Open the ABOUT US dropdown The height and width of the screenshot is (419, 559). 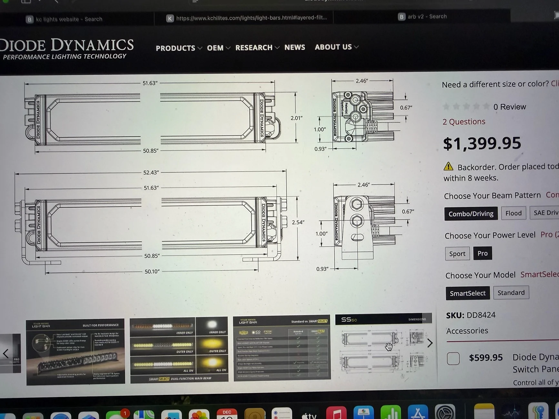coord(336,47)
